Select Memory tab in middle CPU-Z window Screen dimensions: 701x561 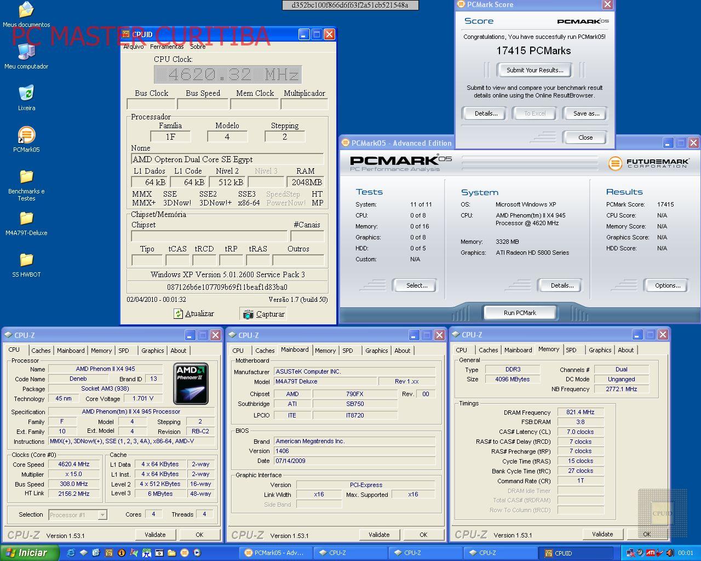click(325, 351)
